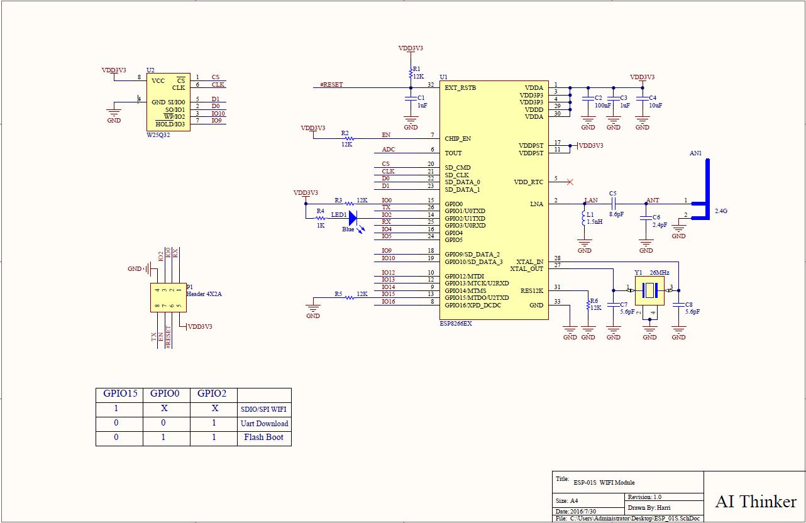This screenshot has width=806, height=523.
Task: Click the IO16 net label
Action: 389,302
